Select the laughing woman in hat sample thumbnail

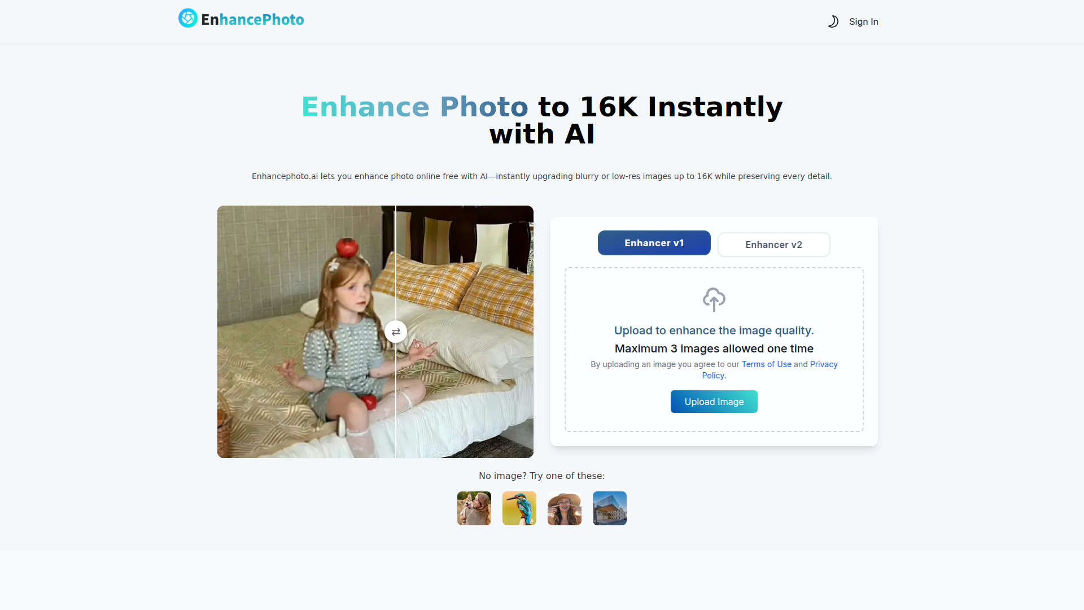tap(564, 508)
